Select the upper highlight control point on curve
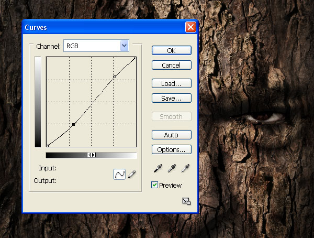This screenshot has width=314, height=238. [x=115, y=77]
